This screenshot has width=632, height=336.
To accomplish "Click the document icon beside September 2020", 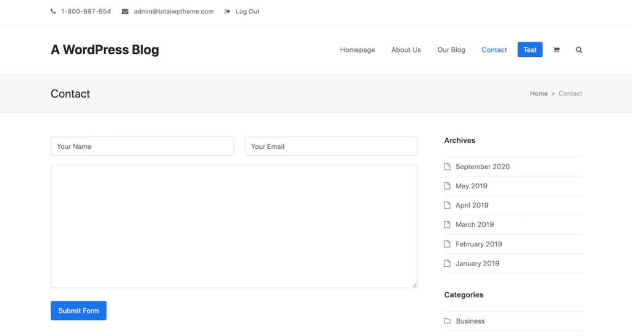I will coord(447,167).
